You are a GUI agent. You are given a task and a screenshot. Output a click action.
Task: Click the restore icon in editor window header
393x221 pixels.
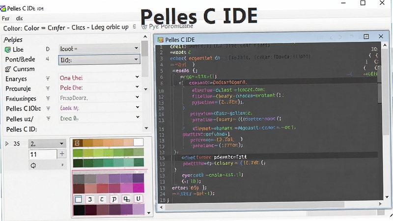pos(366,36)
